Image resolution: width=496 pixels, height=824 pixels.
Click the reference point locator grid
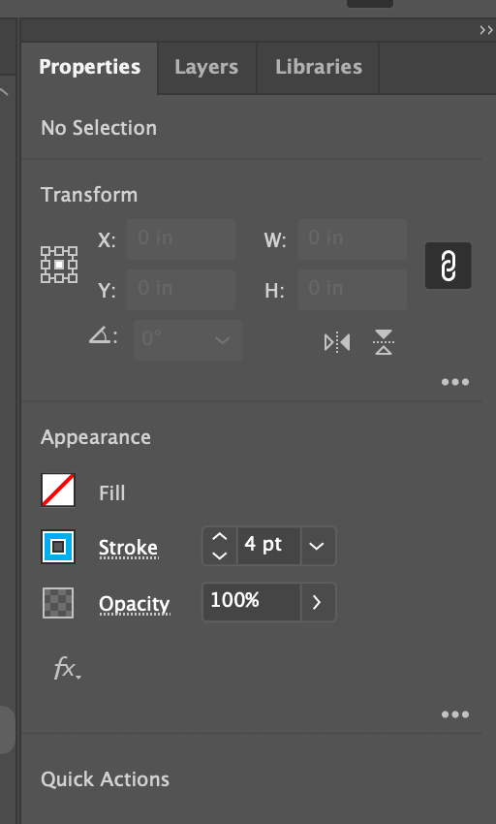click(x=59, y=265)
